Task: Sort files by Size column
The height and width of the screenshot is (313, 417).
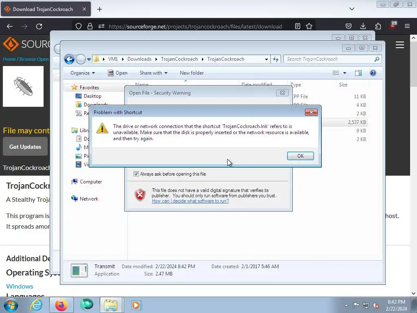Action: [x=343, y=85]
